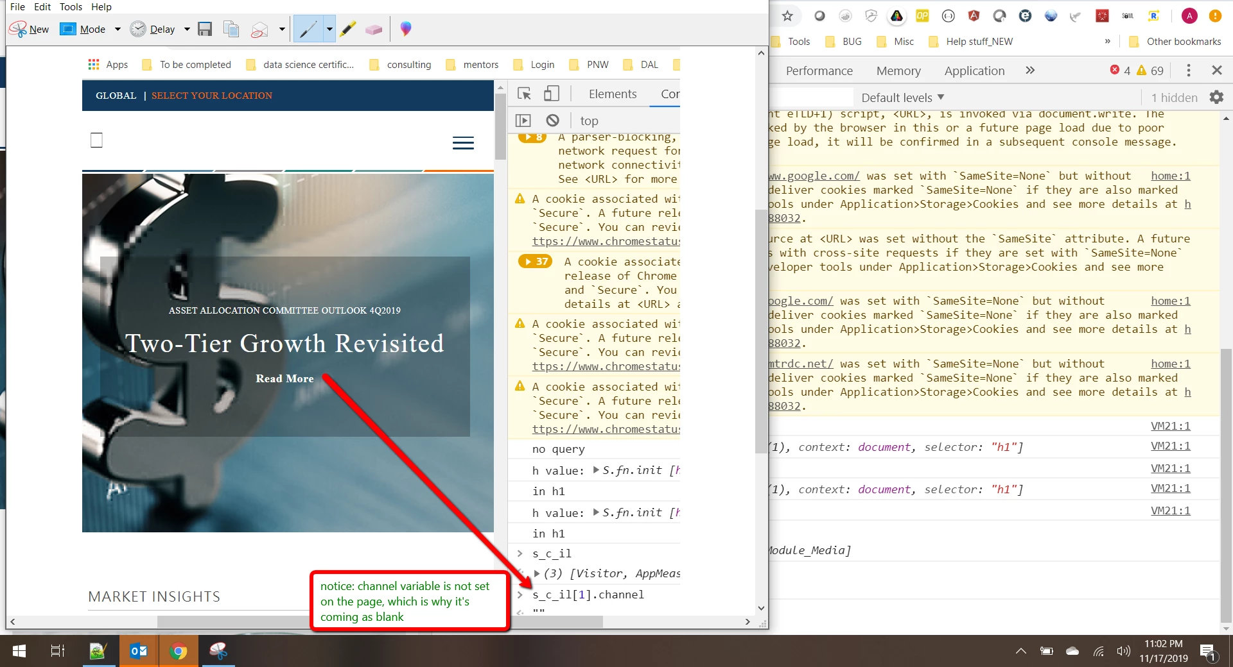Viewport: 1233px width, 667px height.
Task: Click the SAML extension icon
Action: (x=1128, y=16)
